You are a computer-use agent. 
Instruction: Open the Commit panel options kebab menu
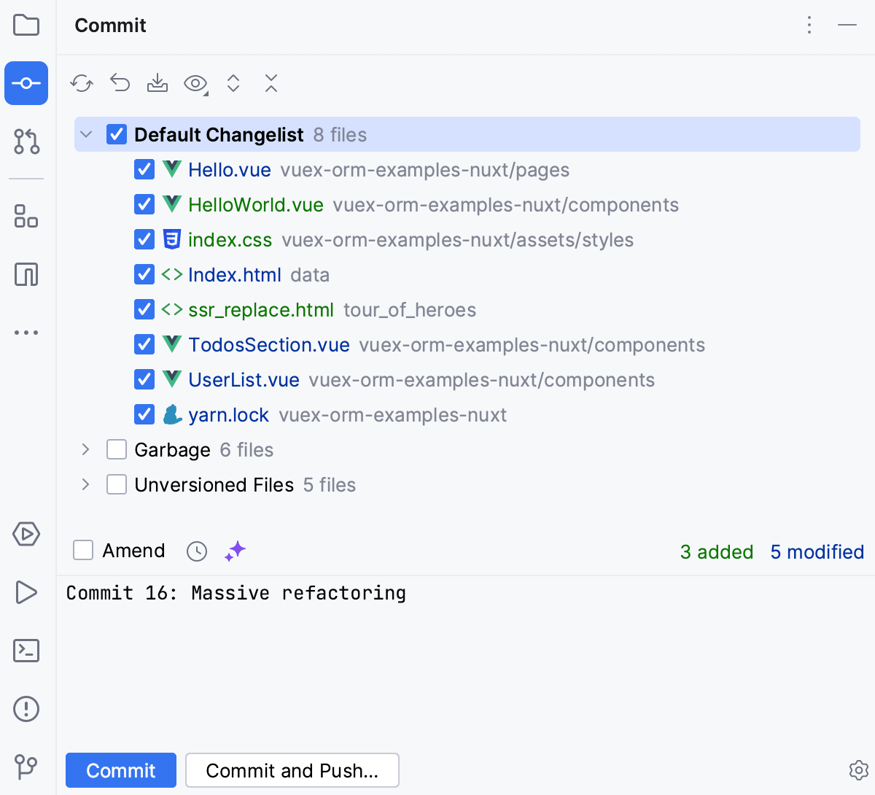[x=809, y=26]
